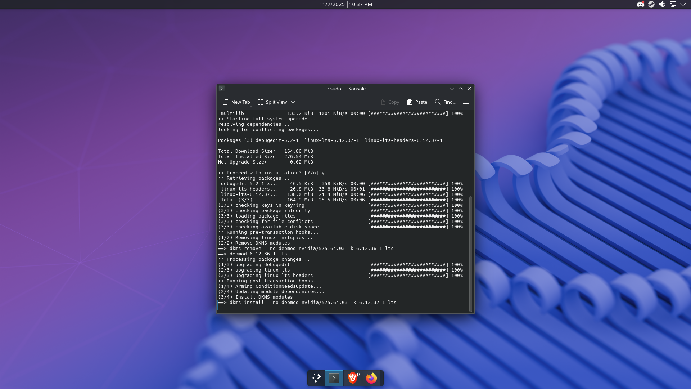The width and height of the screenshot is (691, 389).
Task: Expand hidden system tray icons
Action: [x=683, y=4]
